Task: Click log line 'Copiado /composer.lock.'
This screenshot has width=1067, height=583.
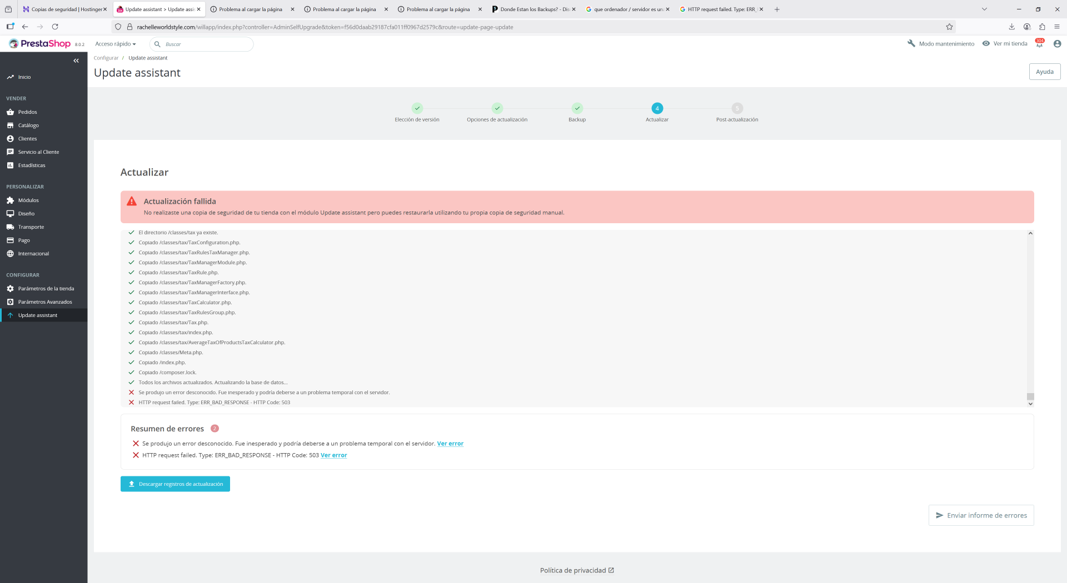Action: pyautogui.click(x=167, y=373)
